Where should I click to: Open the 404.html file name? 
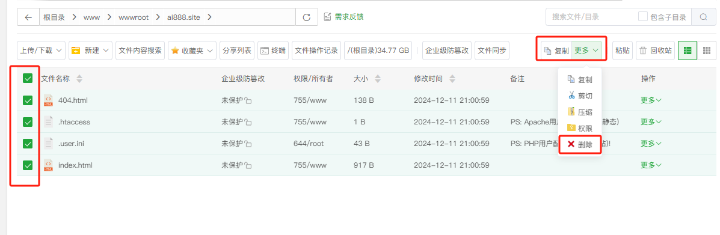[x=73, y=100]
